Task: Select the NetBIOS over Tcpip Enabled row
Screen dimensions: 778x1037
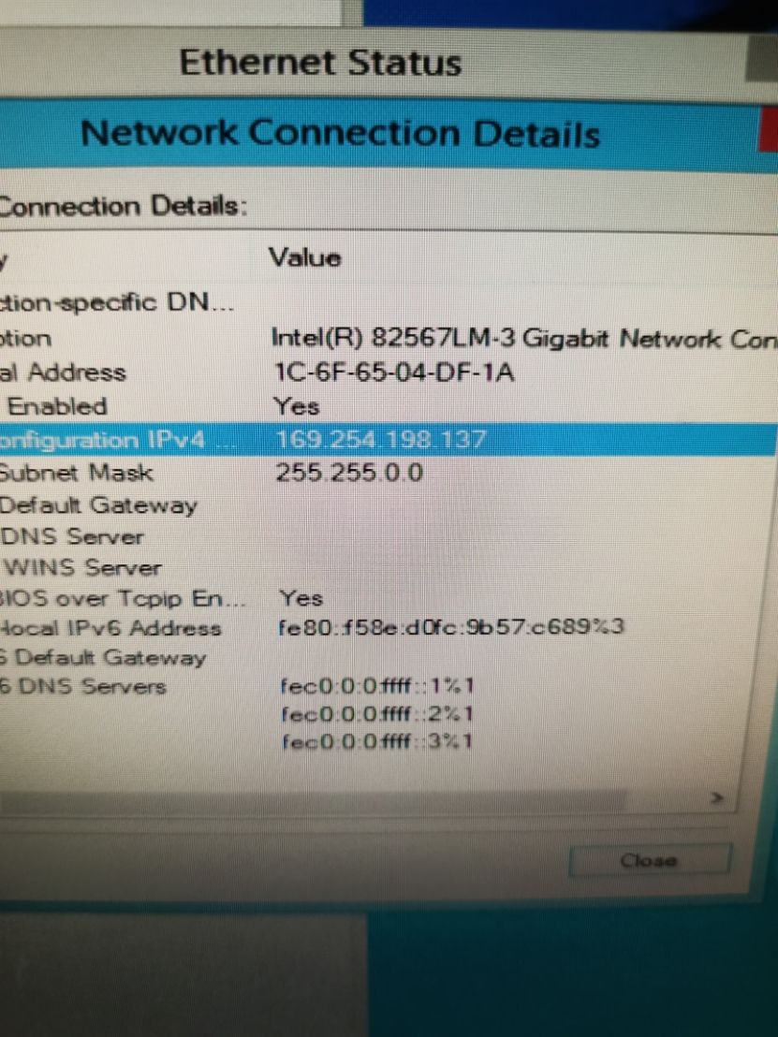Action: [x=388, y=599]
